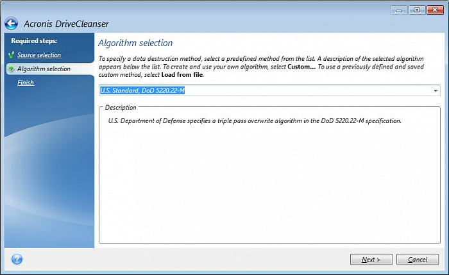The image size is (449, 275).
Task: Click the Description group label
Action: (x=121, y=107)
